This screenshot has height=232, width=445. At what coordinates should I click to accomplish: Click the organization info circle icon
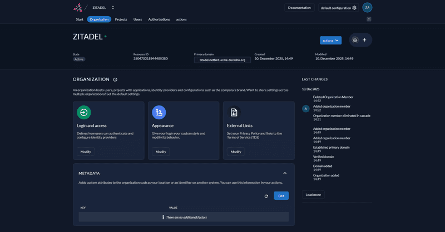point(115,79)
